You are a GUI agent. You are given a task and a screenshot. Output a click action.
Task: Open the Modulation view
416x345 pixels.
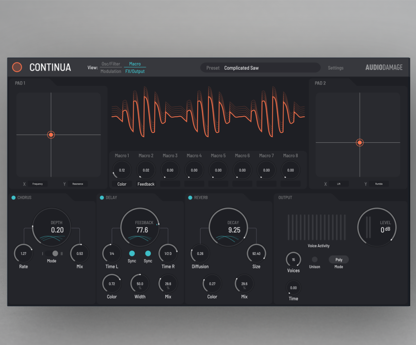111,71
